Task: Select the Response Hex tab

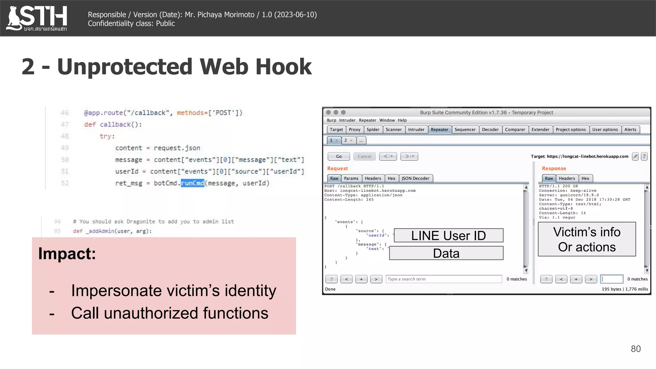Action: pos(586,178)
